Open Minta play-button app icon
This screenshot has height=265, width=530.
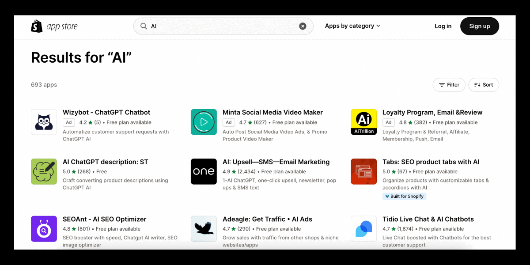coord(204,122)
